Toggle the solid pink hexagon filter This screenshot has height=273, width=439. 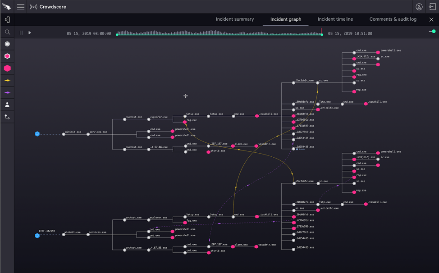pos(7,68)
